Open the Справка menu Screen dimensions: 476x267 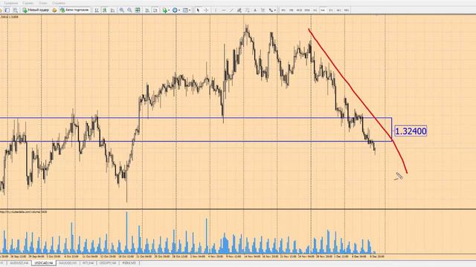59,3
